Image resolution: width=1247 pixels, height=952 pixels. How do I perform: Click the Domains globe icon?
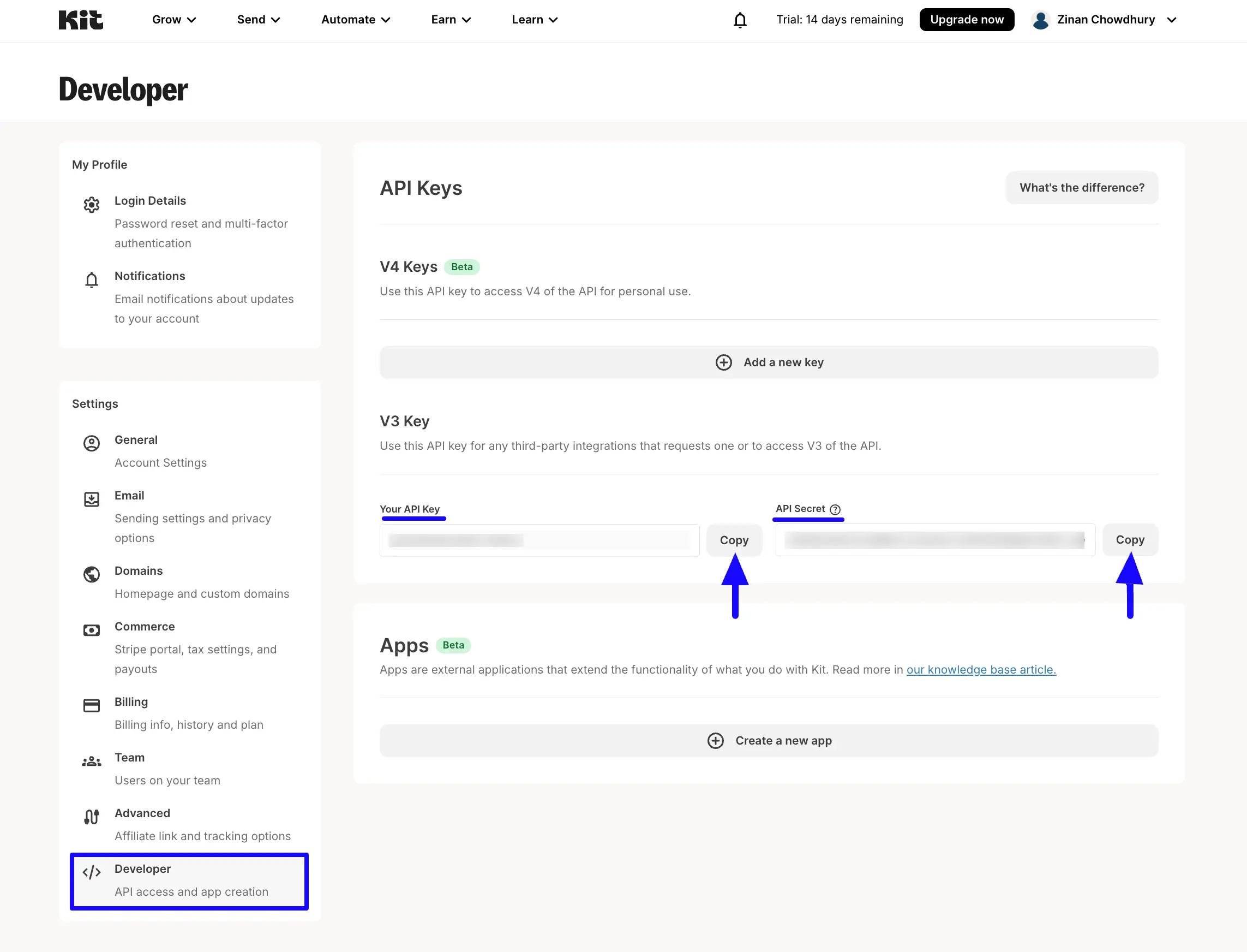(x=91, y=574)
